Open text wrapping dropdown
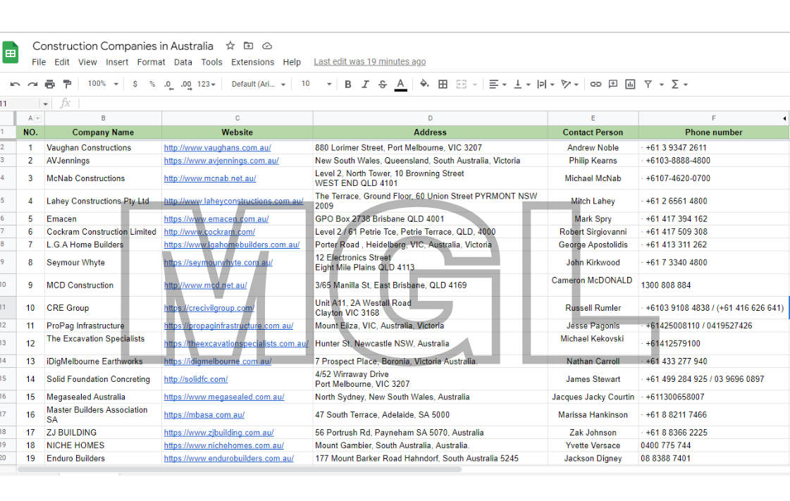This screenshot has height=501, width=790. pos(545,84)
